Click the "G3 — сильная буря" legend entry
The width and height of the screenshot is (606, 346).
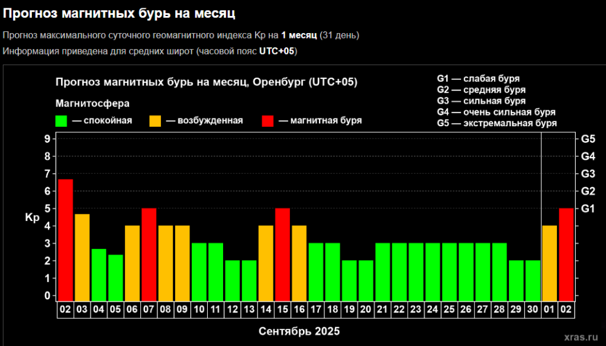pyautogui.click(x=481, y=101)
